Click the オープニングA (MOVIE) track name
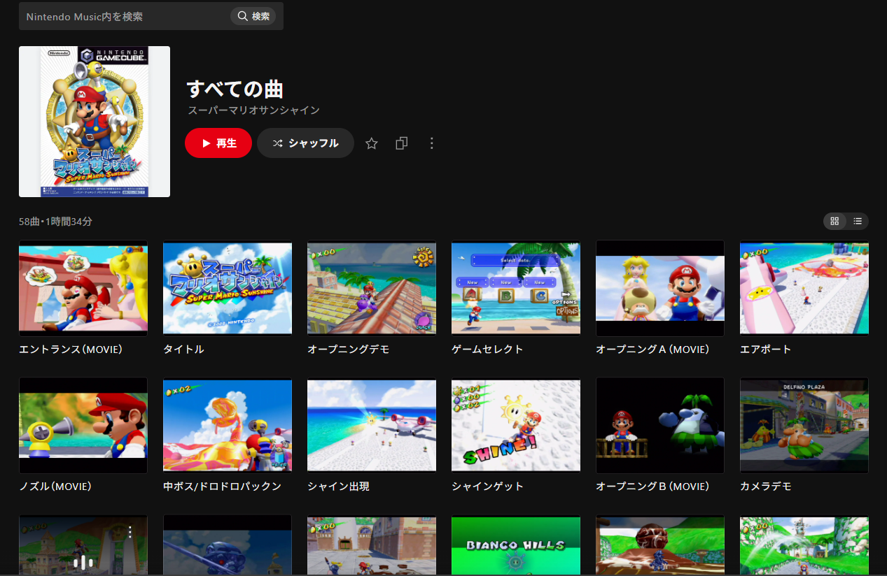Image resolution: width=887 pixels, height=576 pixels. point(652,349)
